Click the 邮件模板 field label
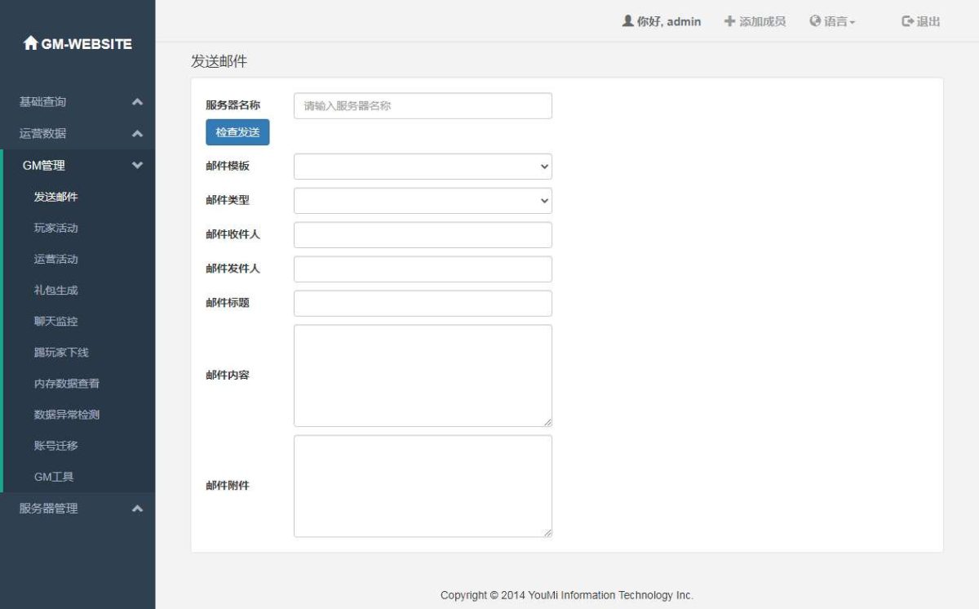The image size is (979, 609). click(228, 166)
